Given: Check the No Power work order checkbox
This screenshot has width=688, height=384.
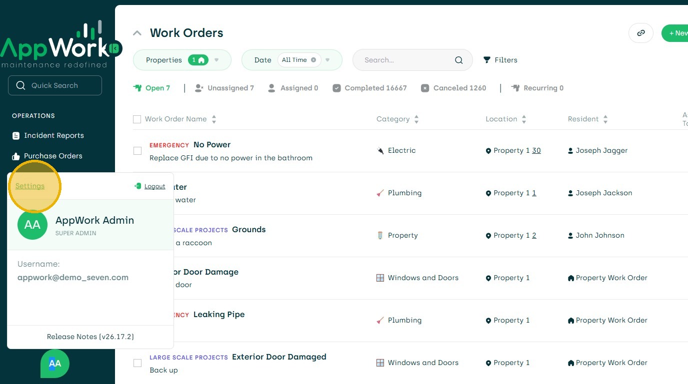Looking at the screenshot, I should tap(137, 151).
